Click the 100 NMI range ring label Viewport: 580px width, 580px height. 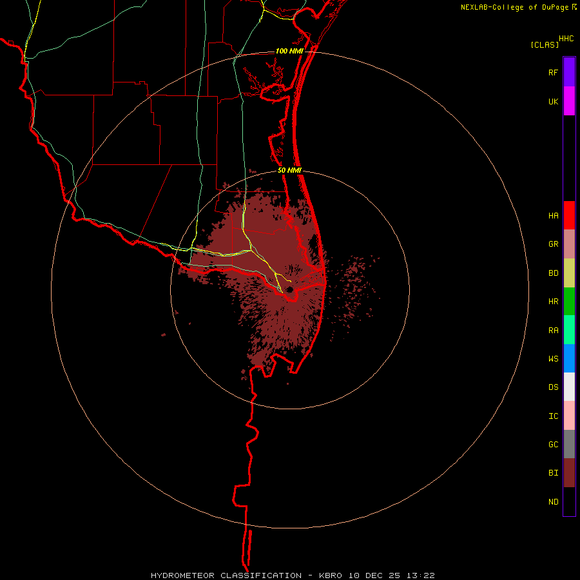pyautogui.click(x=289, y=51)
